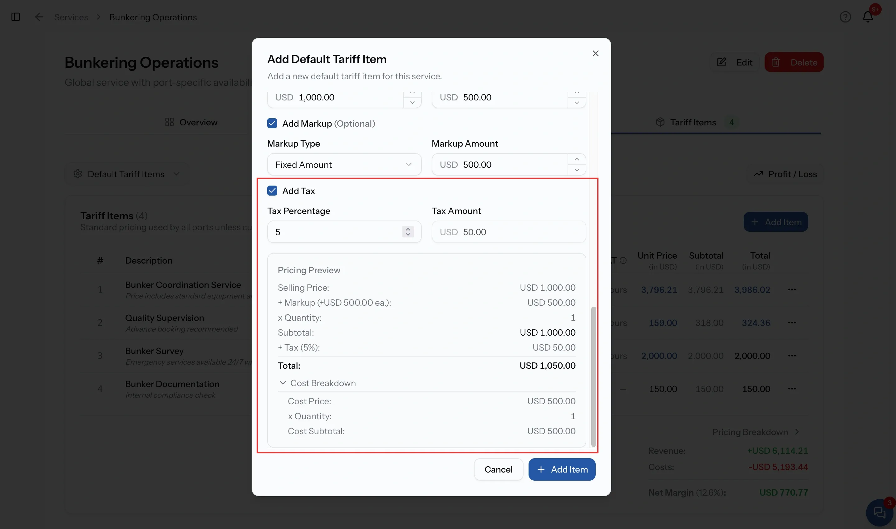Click the red Delete button
Viewport: 896px width, 529px height.
(794, 62)
